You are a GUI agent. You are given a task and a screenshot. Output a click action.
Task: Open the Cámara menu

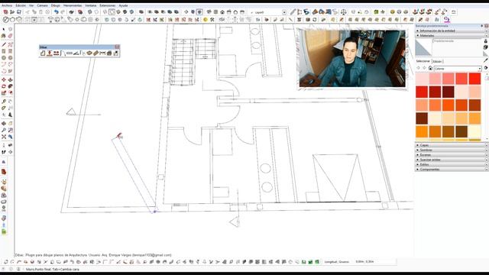click(42, 5)
